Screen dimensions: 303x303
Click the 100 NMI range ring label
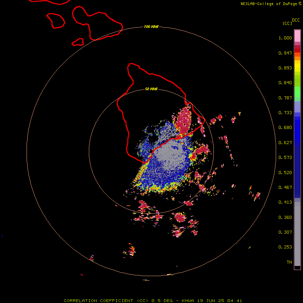pos(151,27)
